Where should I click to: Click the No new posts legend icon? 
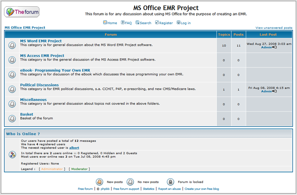pyautogui.click(x=130, y=182)
